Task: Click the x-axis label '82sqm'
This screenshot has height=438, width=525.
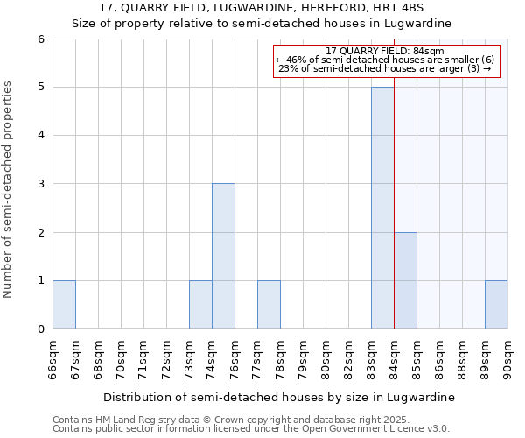Action: click(348, 360)
